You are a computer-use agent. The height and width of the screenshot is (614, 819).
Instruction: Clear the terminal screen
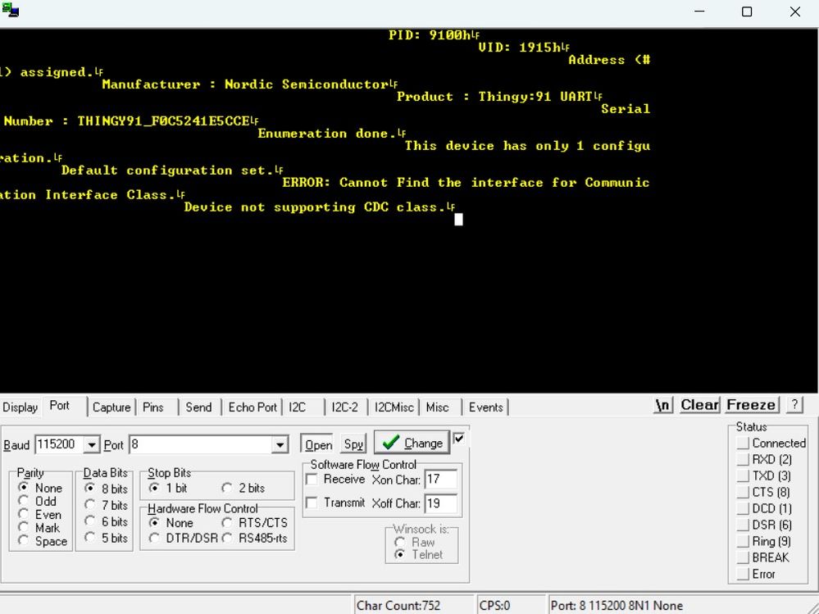[698, 404]
